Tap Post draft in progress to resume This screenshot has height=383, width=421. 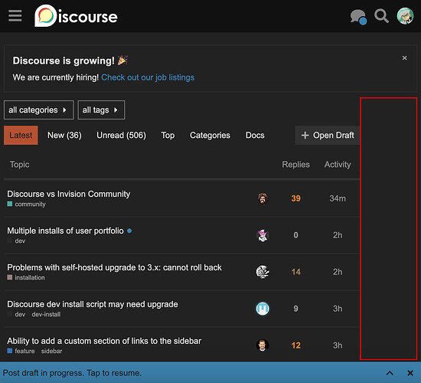point(72,373)
